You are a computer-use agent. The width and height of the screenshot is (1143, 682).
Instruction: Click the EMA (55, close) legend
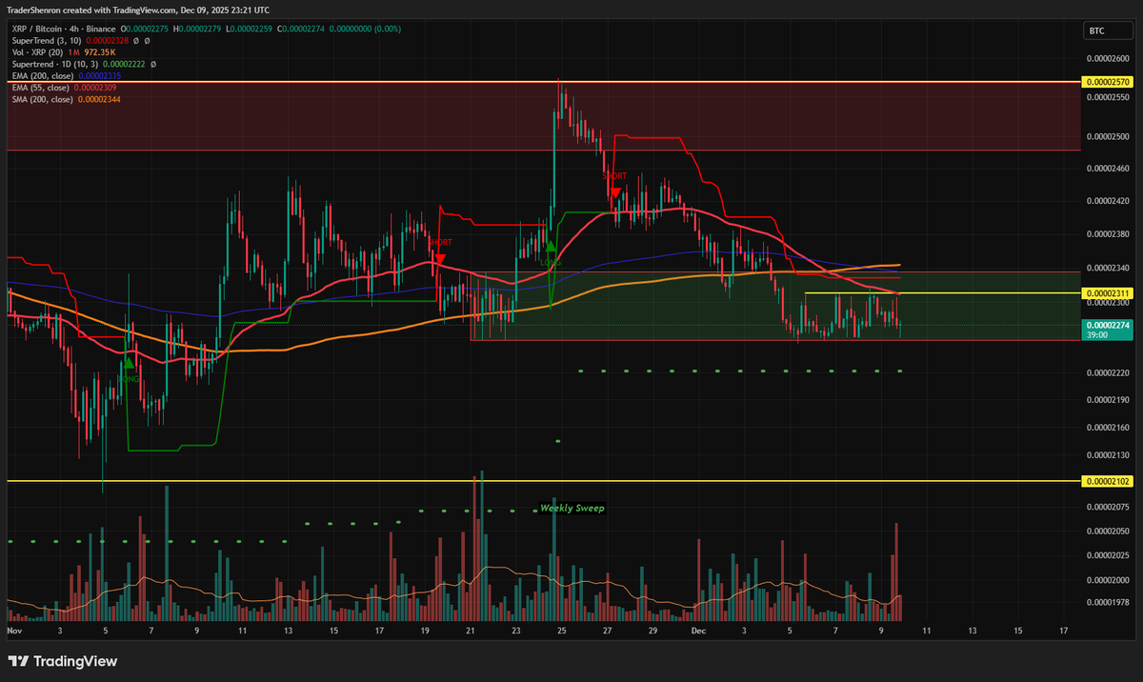click(40, 87)
